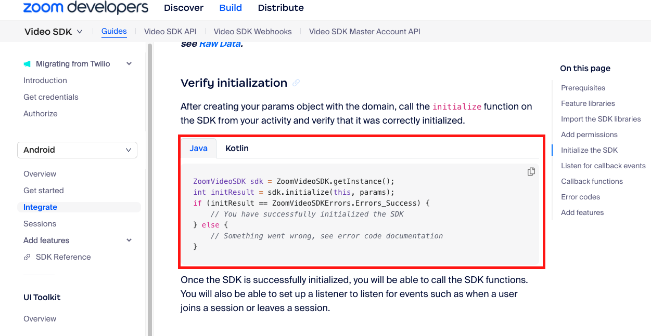
Task: Open the Discover menu
Action: tap(184, 8)
